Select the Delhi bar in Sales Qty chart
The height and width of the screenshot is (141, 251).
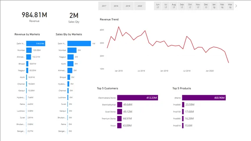pyautogui.click(x=79, y=43)
